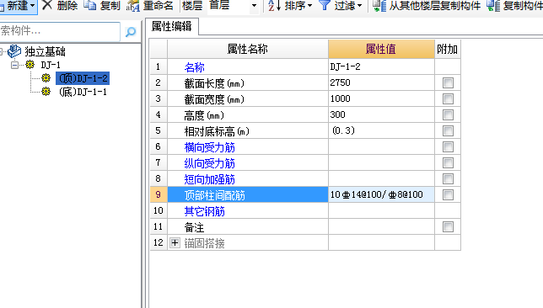Image resolution: width=543 pixels, height=308 pixels.
Task: Click the 备注 property name
Action: tap(194, 227)
